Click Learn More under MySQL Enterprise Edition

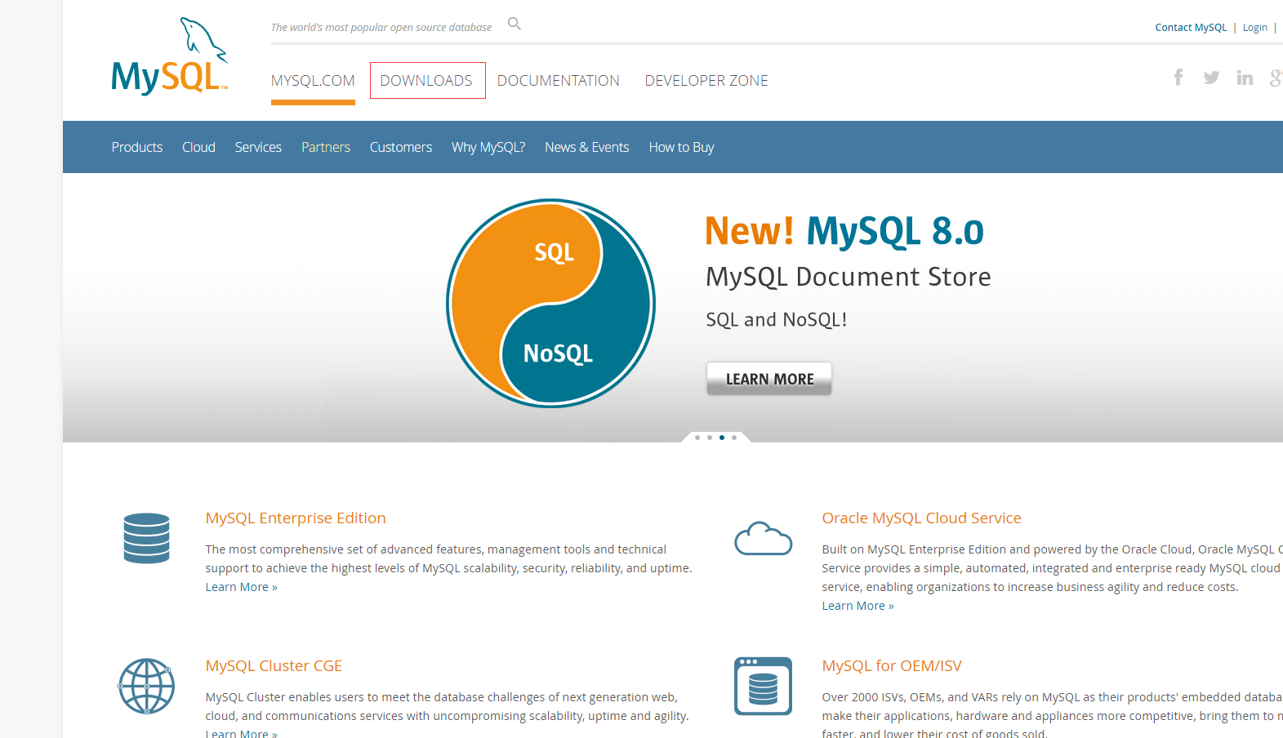tap(242, 587)
